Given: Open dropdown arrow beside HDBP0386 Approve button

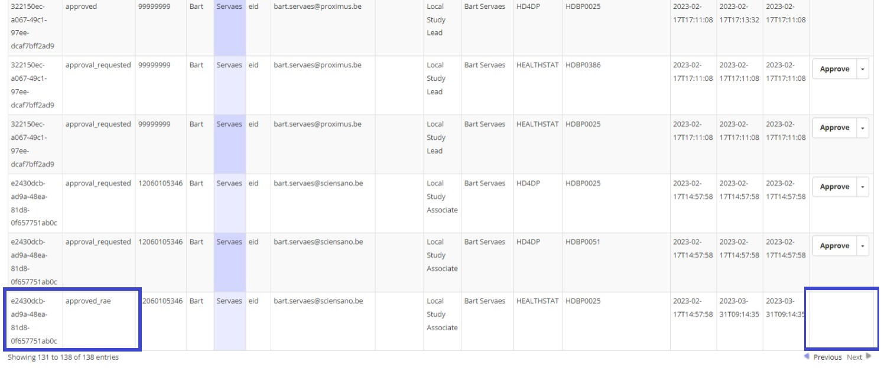Looking at the screenshot, I should [863, 69].
